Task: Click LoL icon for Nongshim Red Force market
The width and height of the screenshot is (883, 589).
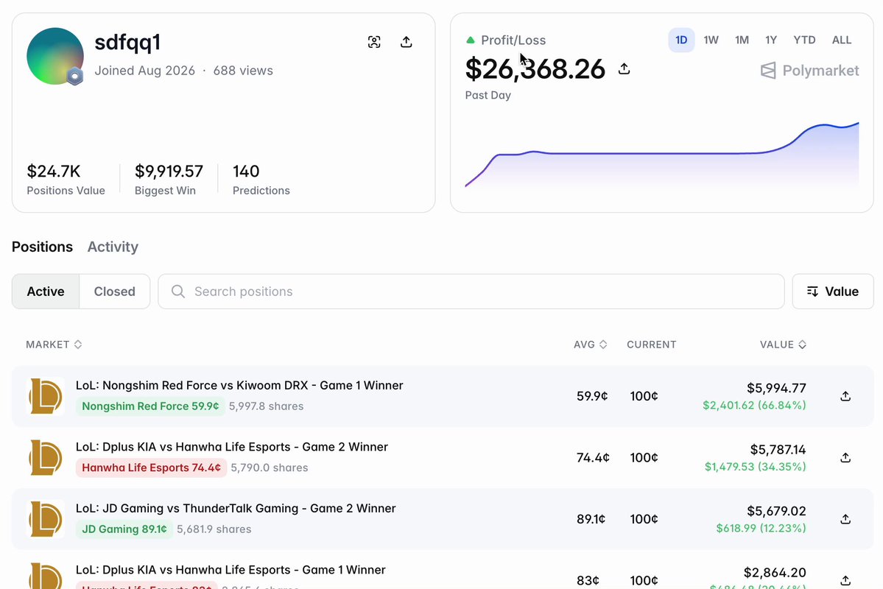Action: click(x=46, y=396)
